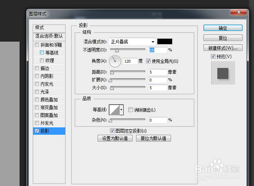Click the 复位 button

click(x=223, y=38)
